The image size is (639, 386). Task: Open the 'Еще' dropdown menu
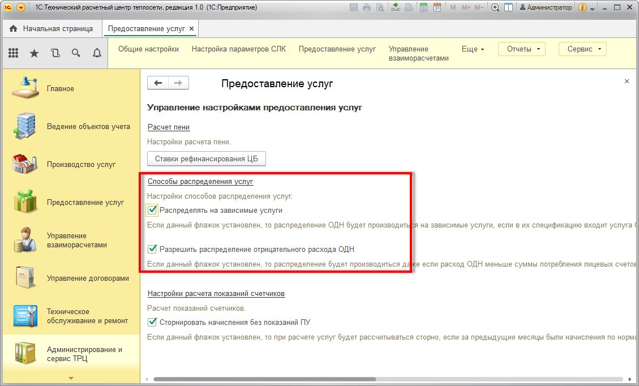click(x=473, y=49)
